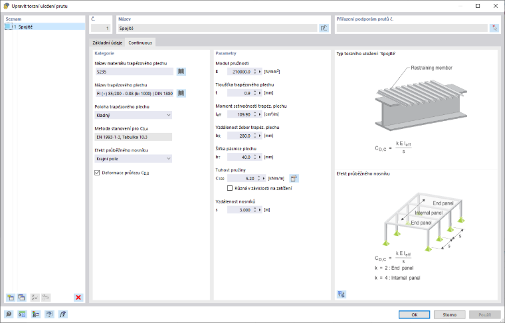Click the Přiřazení podporám prutů input field
The width and height of the screenshot is (505, 323).
412,28
